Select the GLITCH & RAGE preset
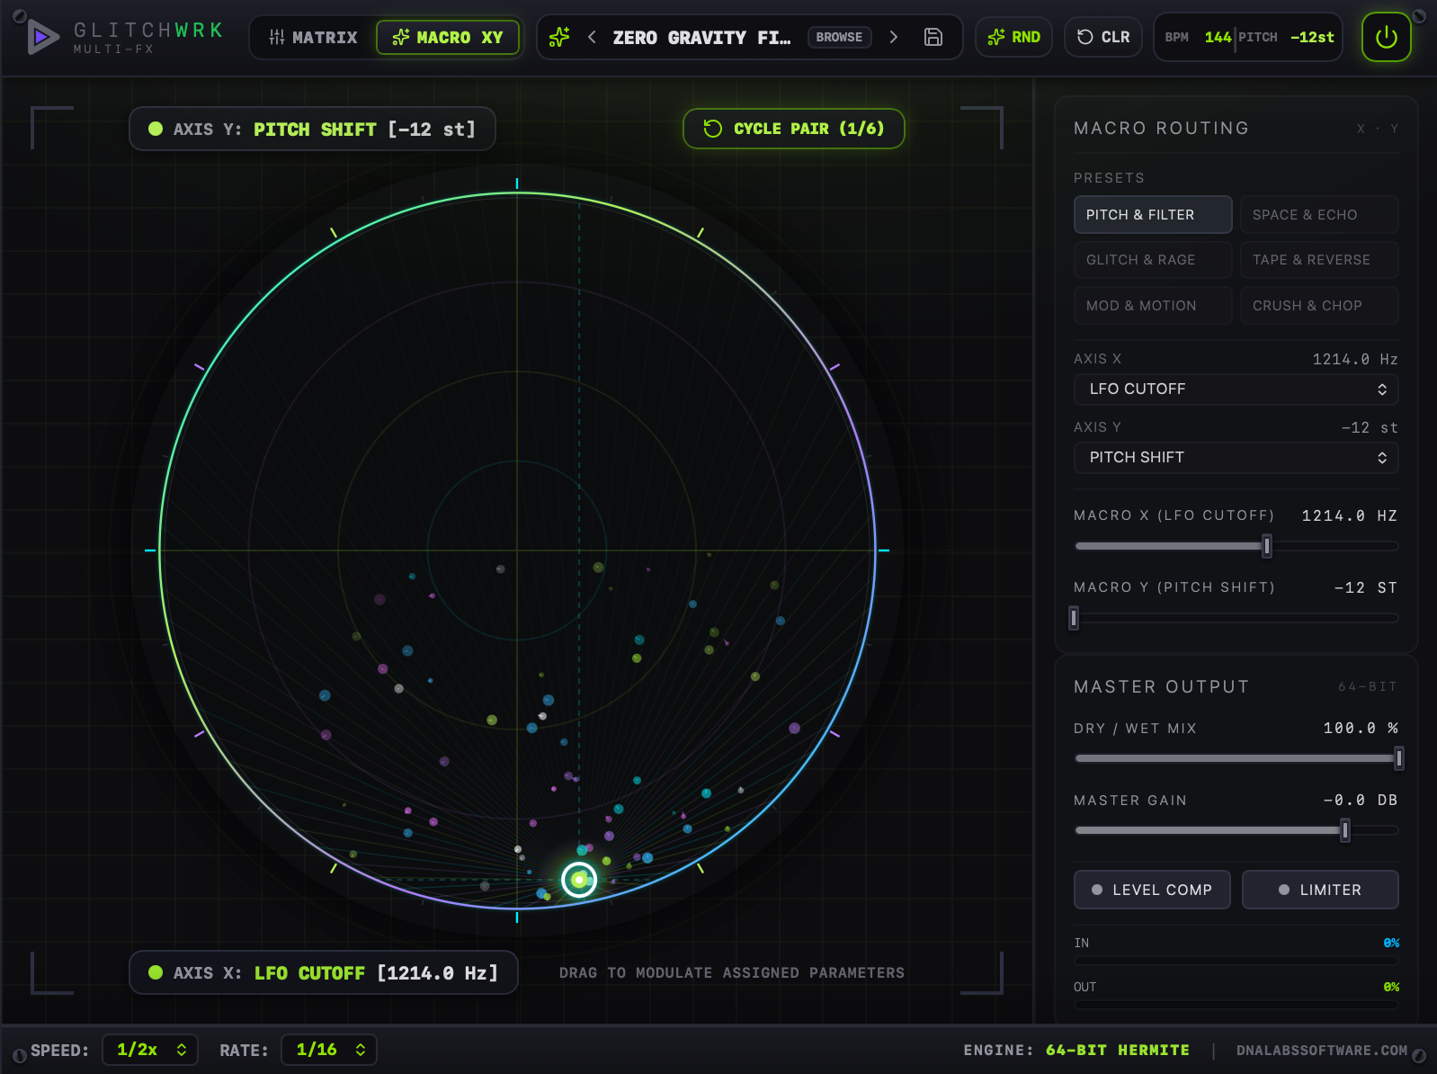1437x1074 pixels. coord(1153,259)
